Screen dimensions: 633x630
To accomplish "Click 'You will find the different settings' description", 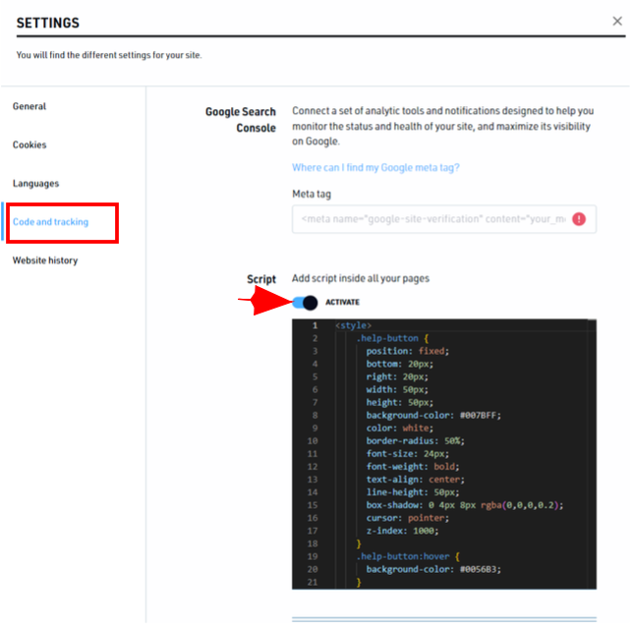I will click(109, 55).
